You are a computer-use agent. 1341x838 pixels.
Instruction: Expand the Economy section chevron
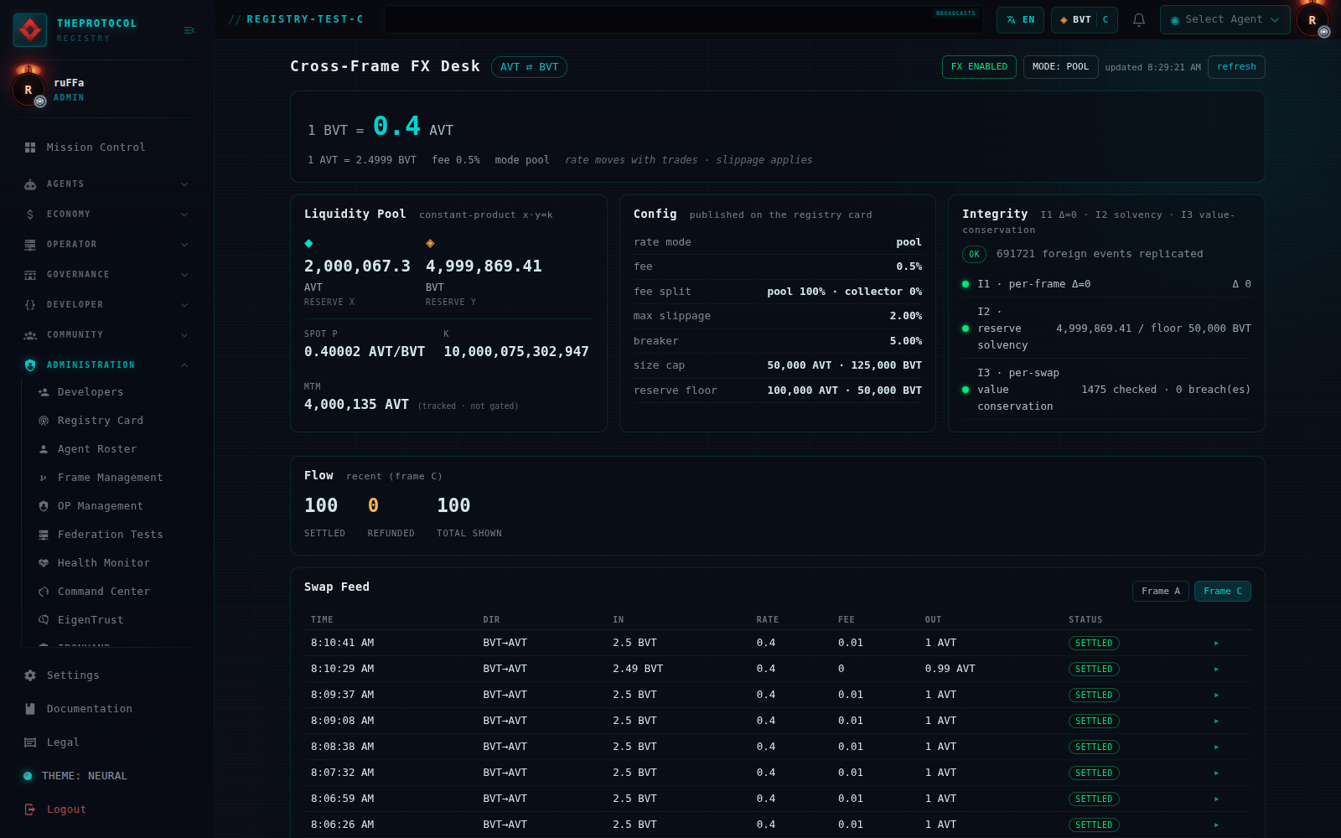click(x=184, y=215)
